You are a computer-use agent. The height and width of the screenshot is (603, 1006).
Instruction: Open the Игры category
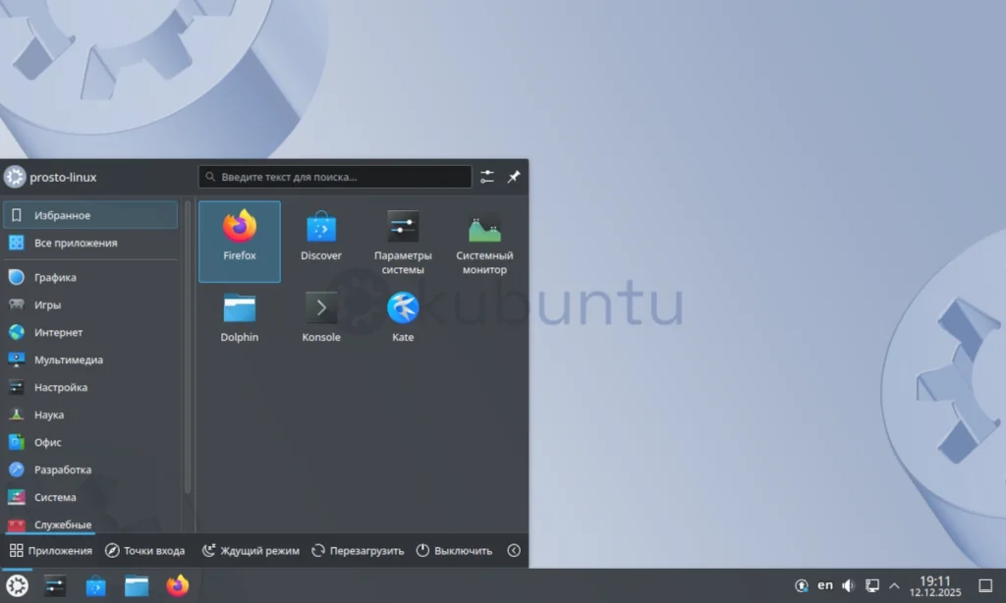pyautogui.click(x=90, y=304)
